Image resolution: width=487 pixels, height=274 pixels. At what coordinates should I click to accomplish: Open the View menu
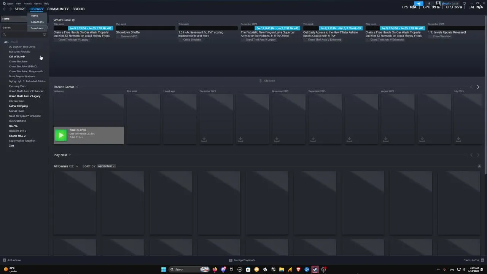pyautogui.click(x=19, y=3)
